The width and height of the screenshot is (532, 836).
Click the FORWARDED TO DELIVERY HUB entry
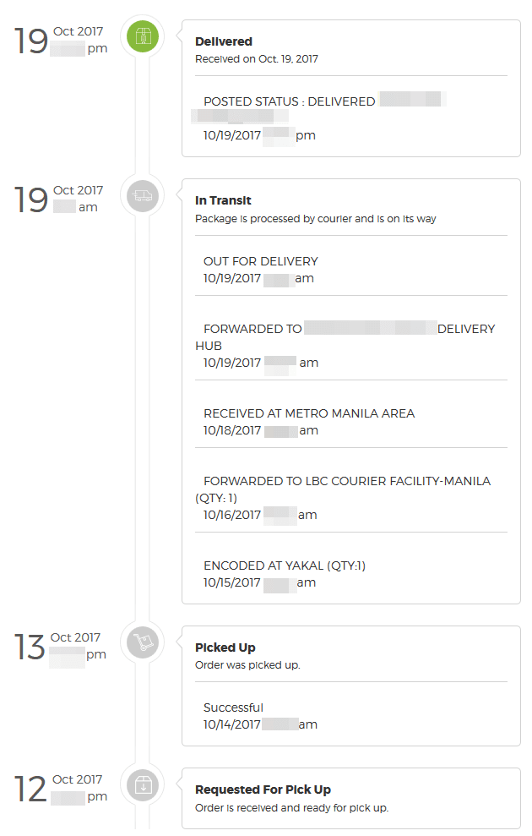252,329
